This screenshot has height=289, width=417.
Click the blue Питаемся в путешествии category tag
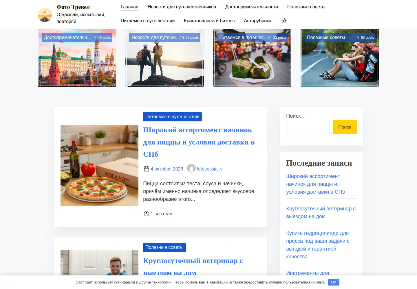pos(172,117)
